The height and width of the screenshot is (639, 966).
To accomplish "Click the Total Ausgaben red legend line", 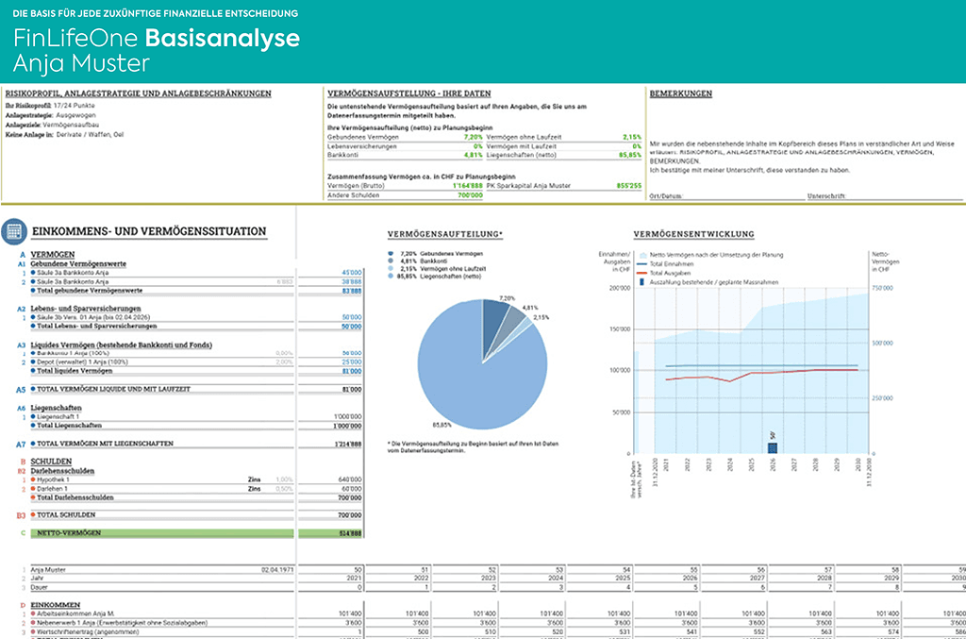I will 642,272.
